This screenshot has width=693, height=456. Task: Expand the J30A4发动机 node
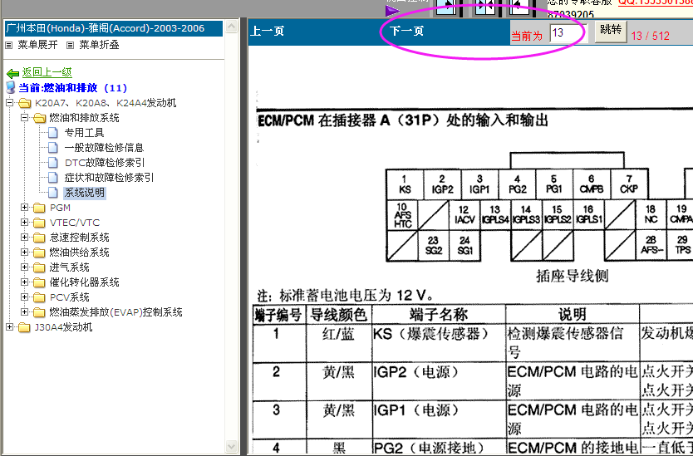[10, 327]
